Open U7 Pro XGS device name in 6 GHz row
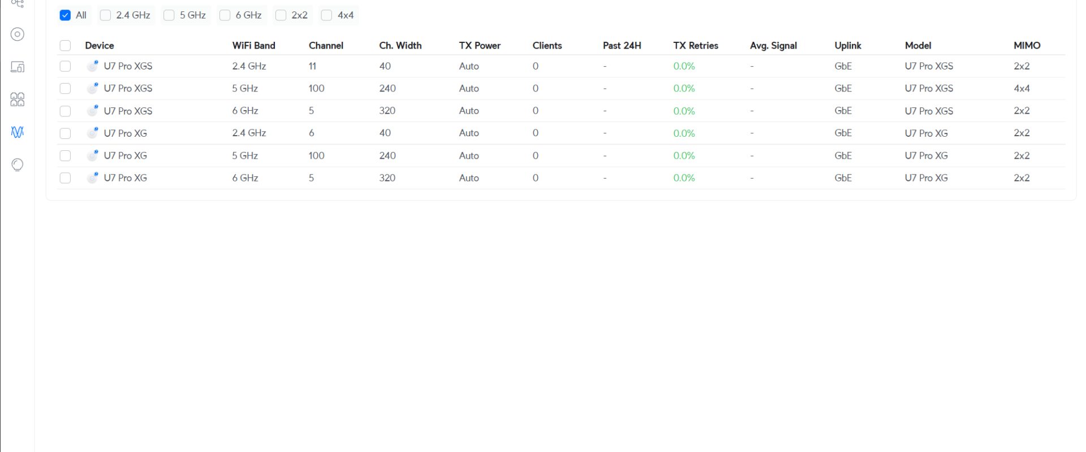The width and height of the screenshot is (1086, 452). coord(128,111)
